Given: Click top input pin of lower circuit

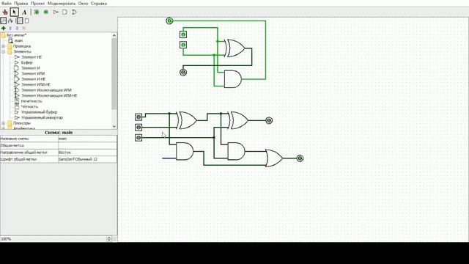Looking at the screenshot, I should pyautogui.click(x=139, y=117).
